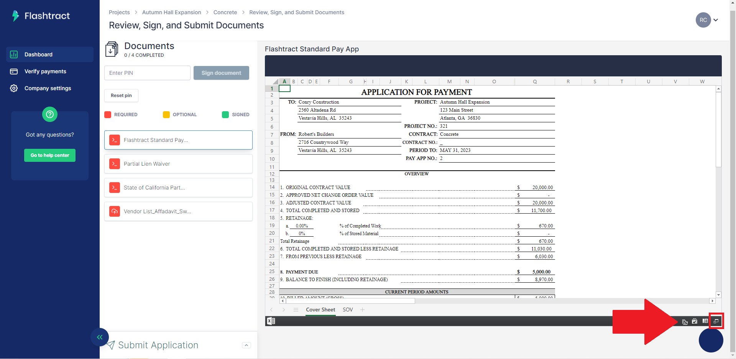Image resolution: width=736 pixels, height=359 pixels.
Task: Select Flashtract Standard Pay document
Action: tap(178, 140)
